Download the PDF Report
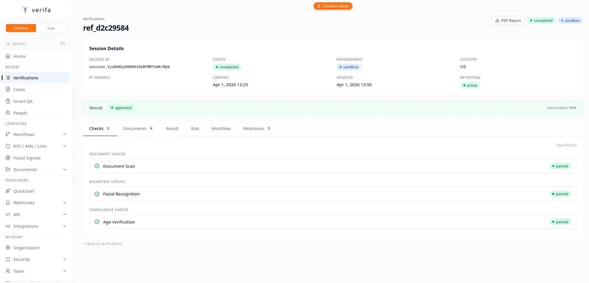Screen dimensions: 589x283 tap(508, 21)
